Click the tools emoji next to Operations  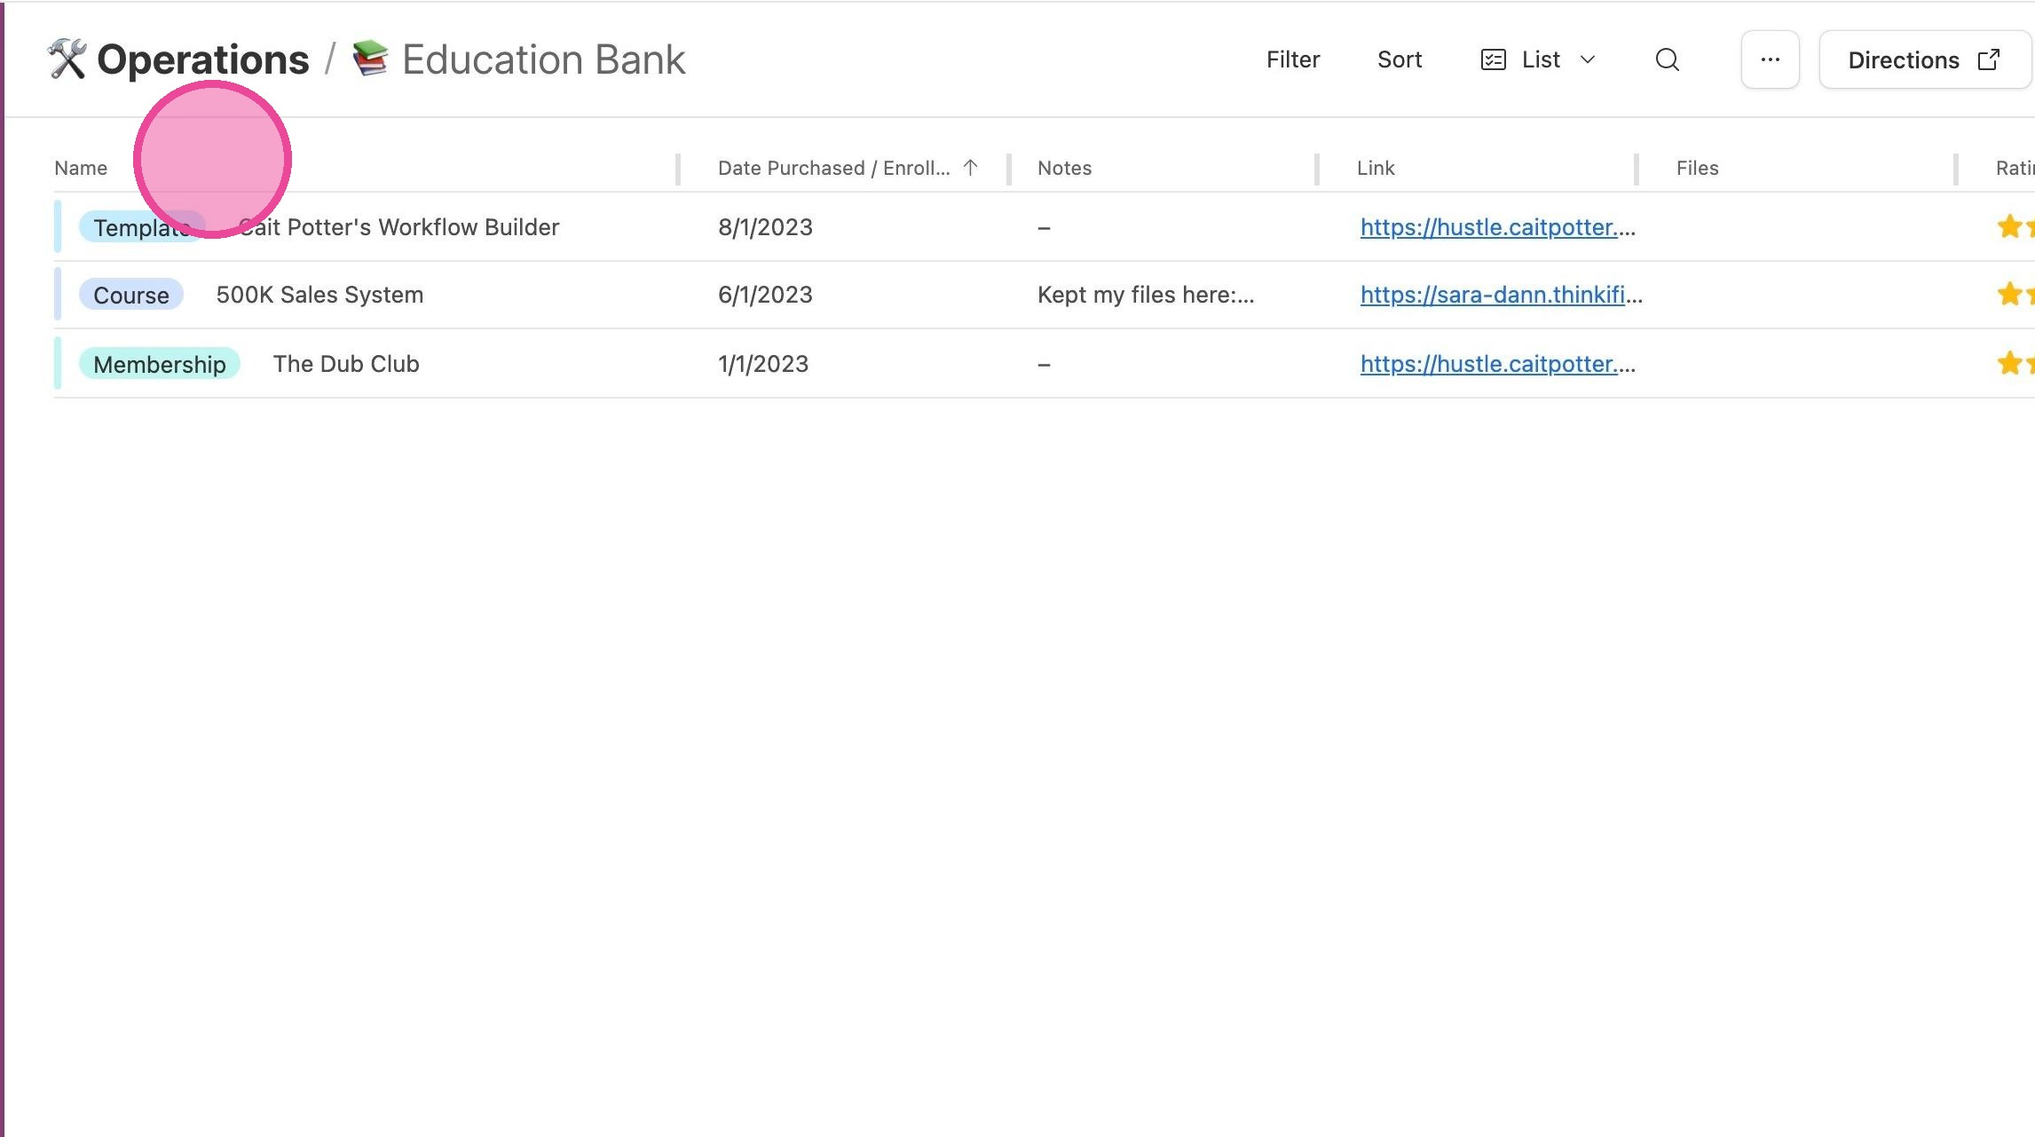tap(67, 59)
